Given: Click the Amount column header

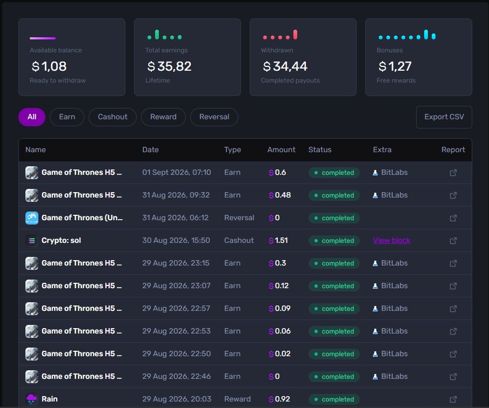Looking at the screenshot, I should [282, 149].
